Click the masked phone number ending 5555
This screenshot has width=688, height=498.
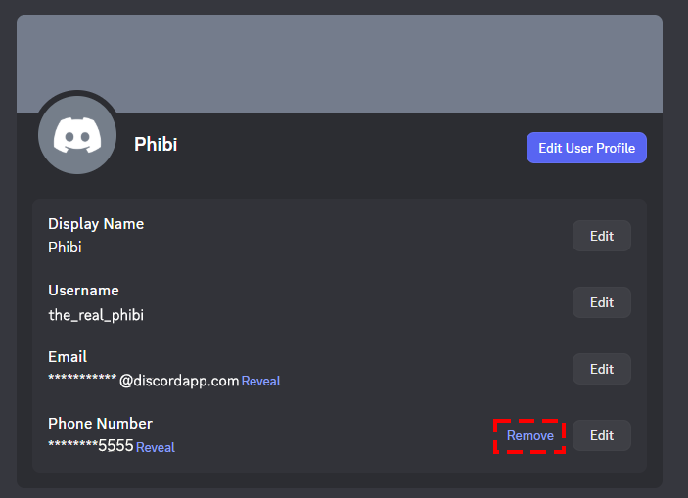(x=90, y=447)
